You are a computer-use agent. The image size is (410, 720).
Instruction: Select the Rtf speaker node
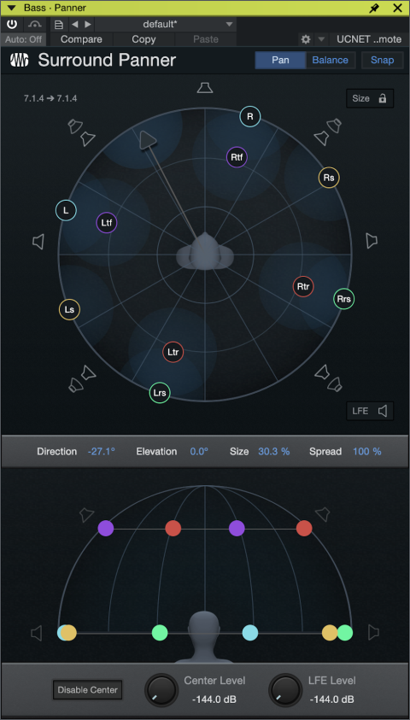[x=237, y=157]
